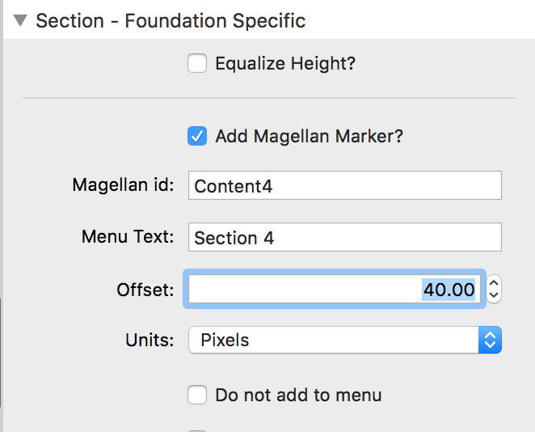Click the Section - Foundation Specific header title

pyautogui.click(x=171, y=21)
